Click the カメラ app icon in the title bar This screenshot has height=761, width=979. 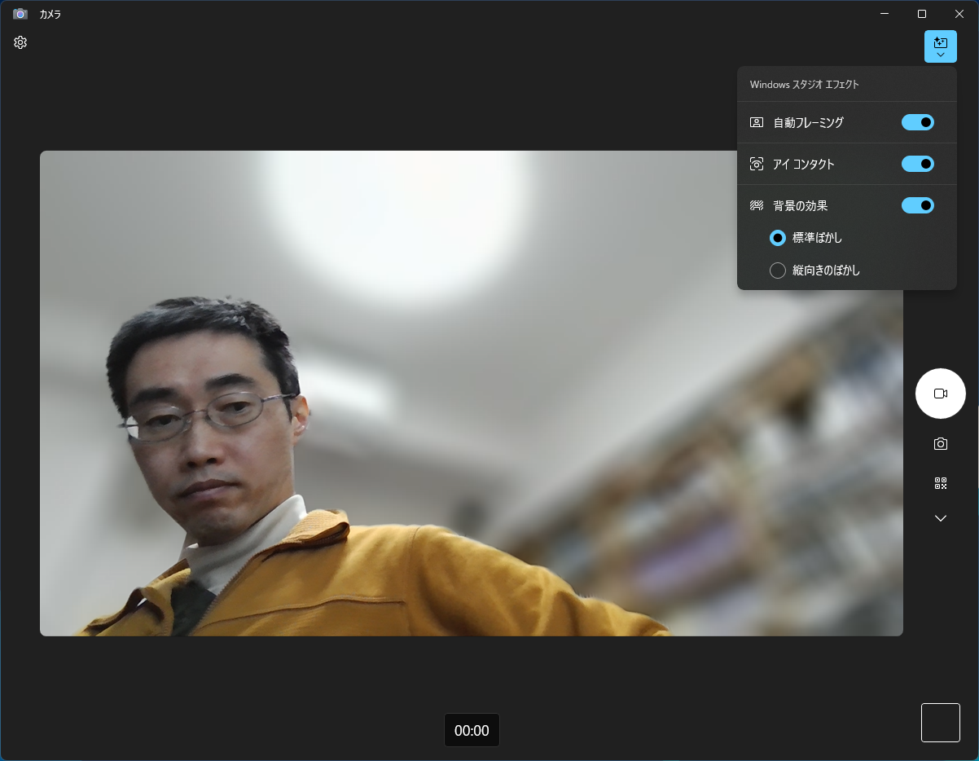tap(20, 14)
